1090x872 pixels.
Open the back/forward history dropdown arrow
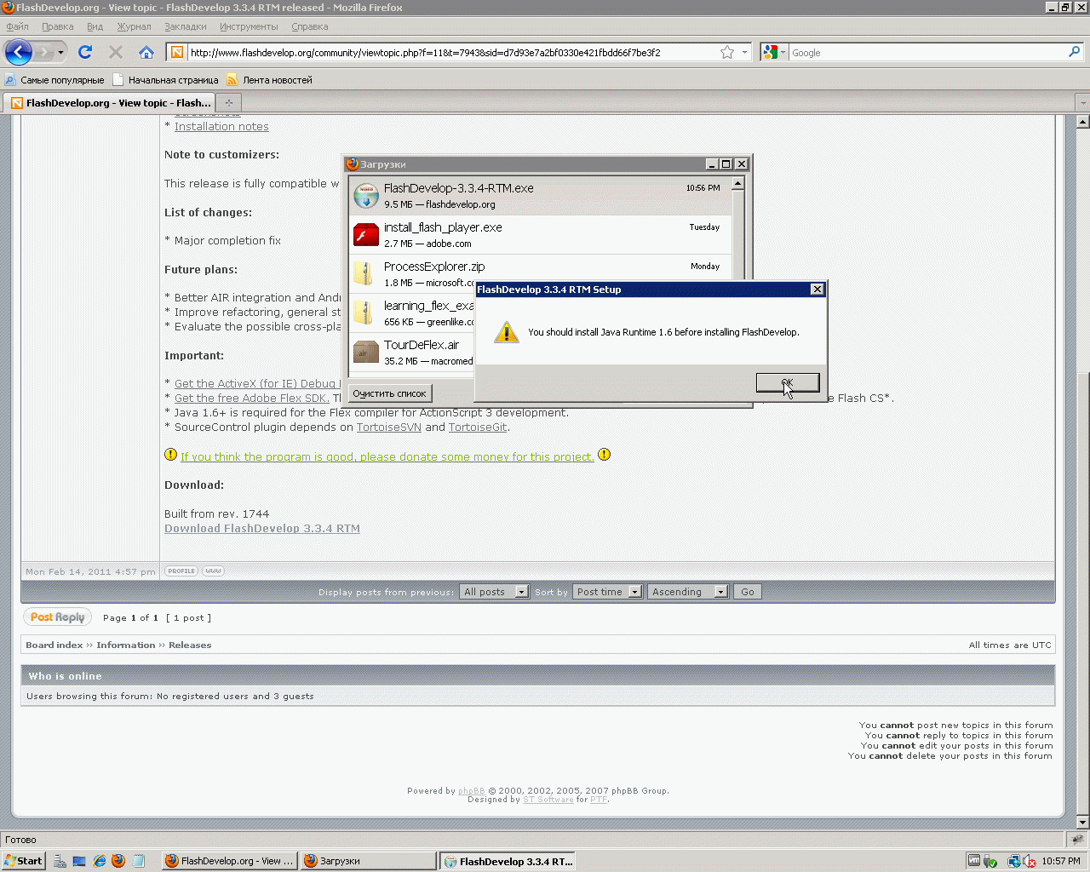click(60, 52)
